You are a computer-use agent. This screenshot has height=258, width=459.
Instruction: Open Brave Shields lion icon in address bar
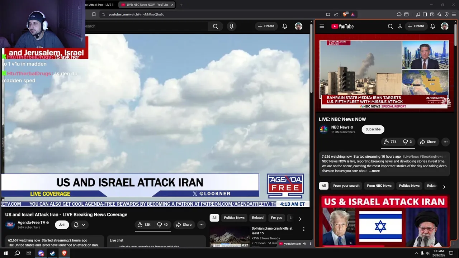coord(345,14)
